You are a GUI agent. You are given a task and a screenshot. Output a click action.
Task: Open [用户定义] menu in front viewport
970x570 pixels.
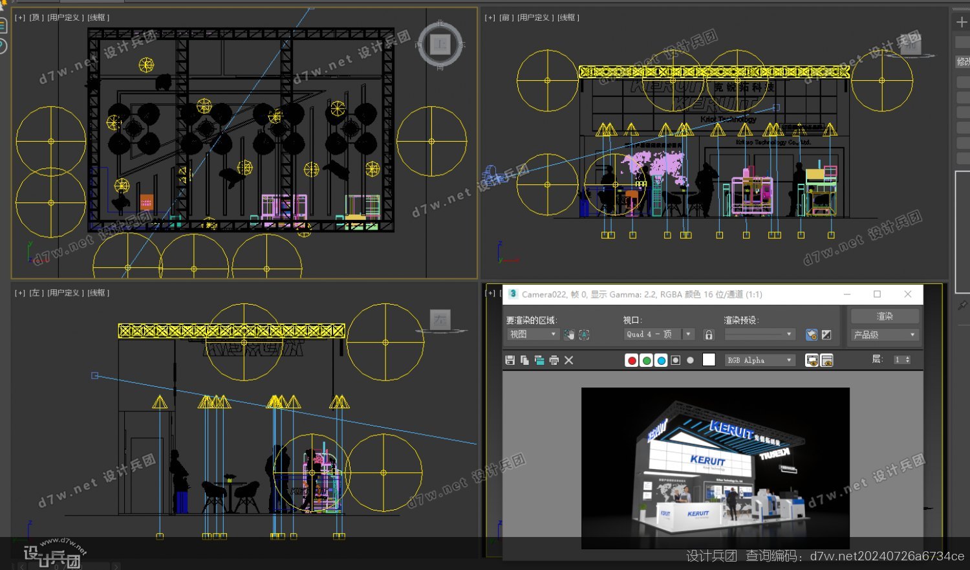point(535,17)
